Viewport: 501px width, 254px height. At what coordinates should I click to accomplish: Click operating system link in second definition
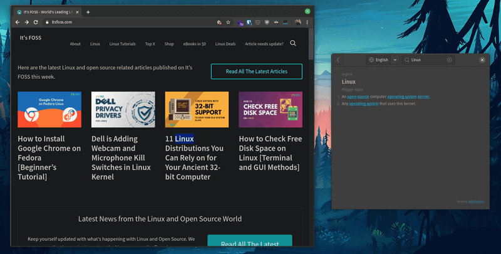click(364, 103)
